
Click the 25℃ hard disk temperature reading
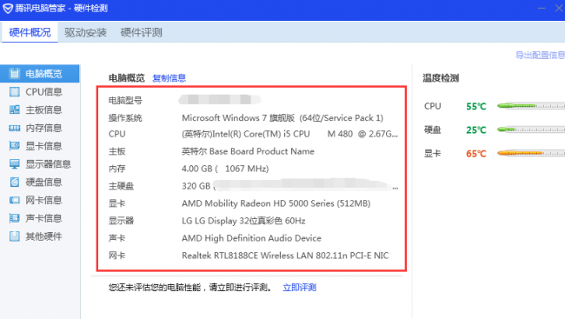pyautogui.click(x=476, y=130)
